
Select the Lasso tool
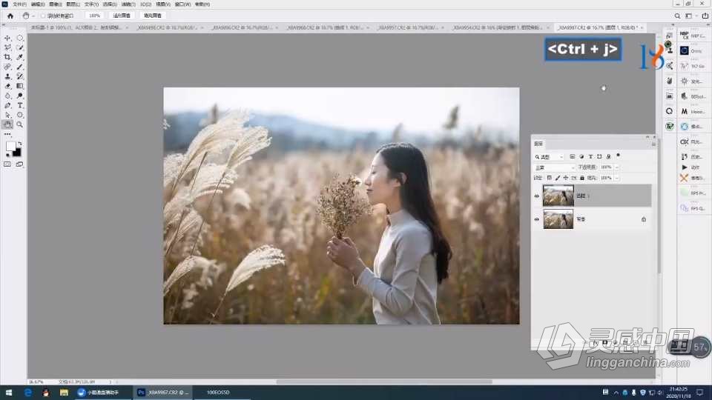pos(7,47)
